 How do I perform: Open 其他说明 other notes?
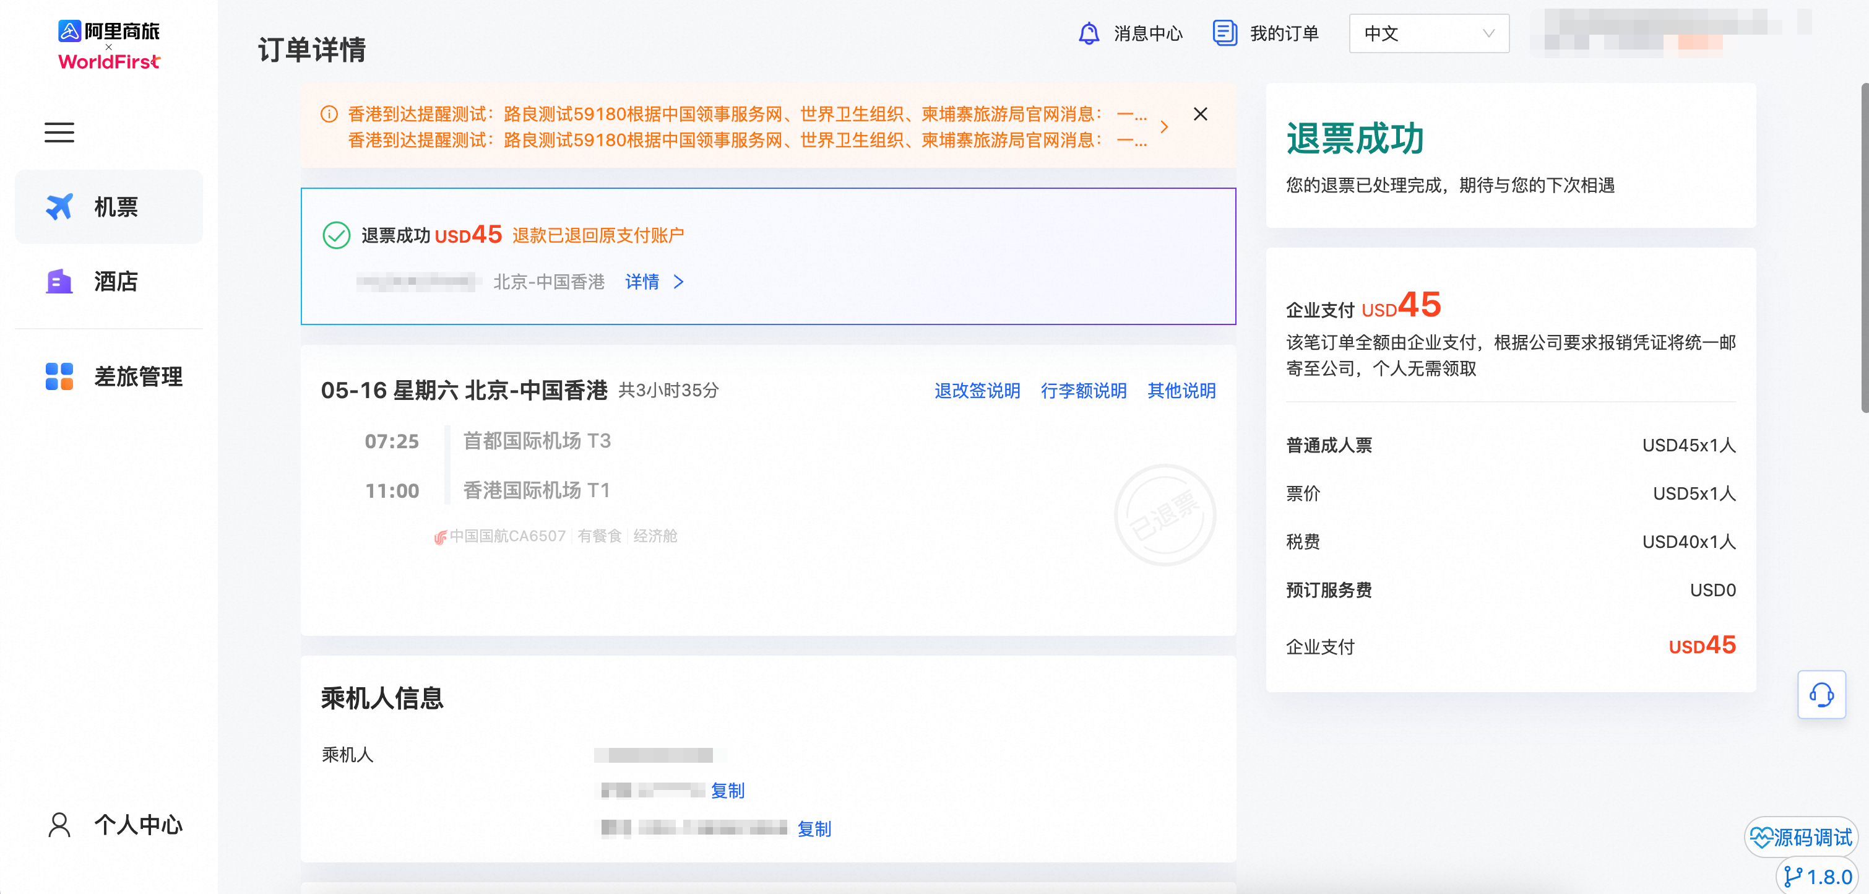(1181, 391)
